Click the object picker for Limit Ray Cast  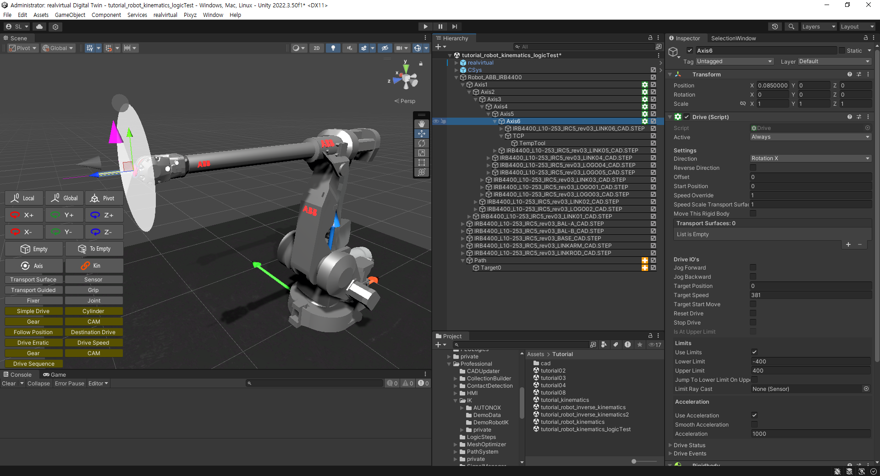coord(866,389)
